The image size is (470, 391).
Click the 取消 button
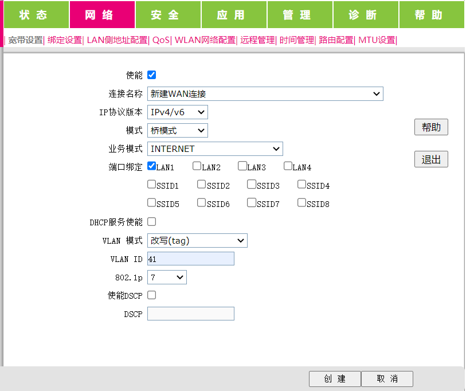click(x=387, y=379)
